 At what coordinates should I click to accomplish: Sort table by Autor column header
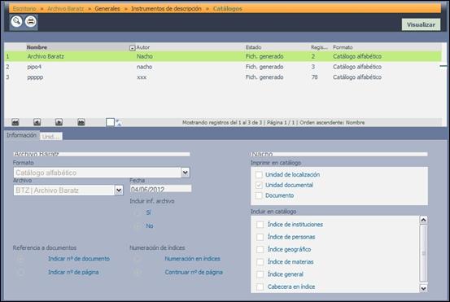pyautogui.click(x=143, y=47)
